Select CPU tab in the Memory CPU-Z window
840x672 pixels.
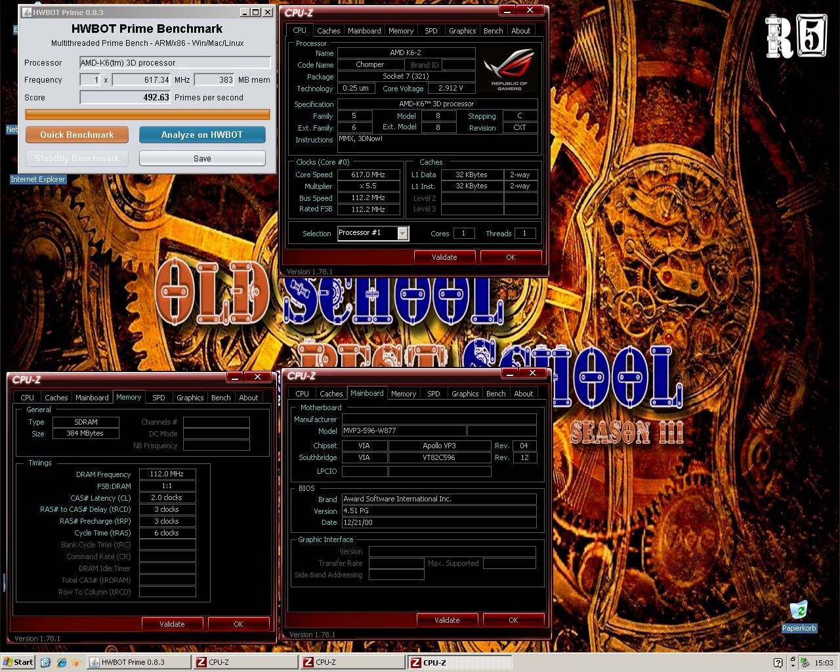click(x=28, y=398)
